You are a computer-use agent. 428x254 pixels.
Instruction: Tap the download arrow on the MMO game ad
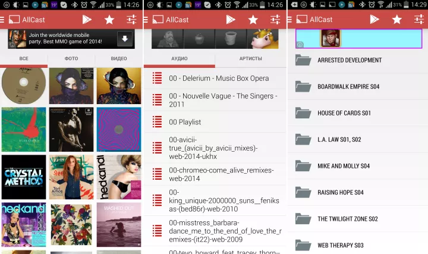click(125, 40)
